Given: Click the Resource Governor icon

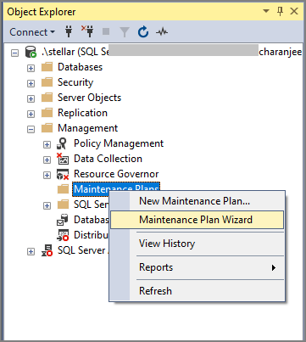Looking at the screenshot, I should [63, 174].
